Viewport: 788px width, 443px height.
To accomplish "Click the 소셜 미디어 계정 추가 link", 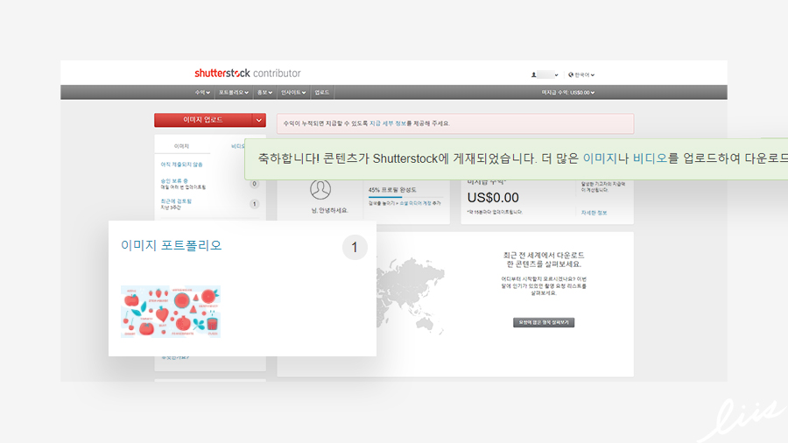I will [420, 203].
